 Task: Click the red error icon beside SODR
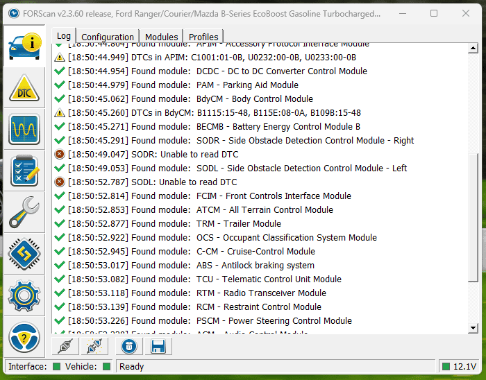tap(60, 154)
